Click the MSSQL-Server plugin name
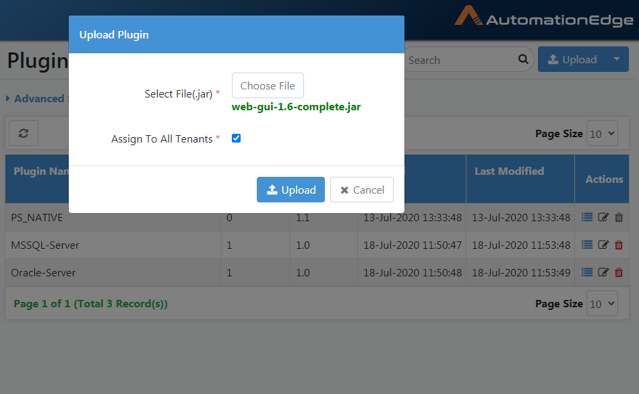This screenshot has height=394, width=639. pos(45,245)
